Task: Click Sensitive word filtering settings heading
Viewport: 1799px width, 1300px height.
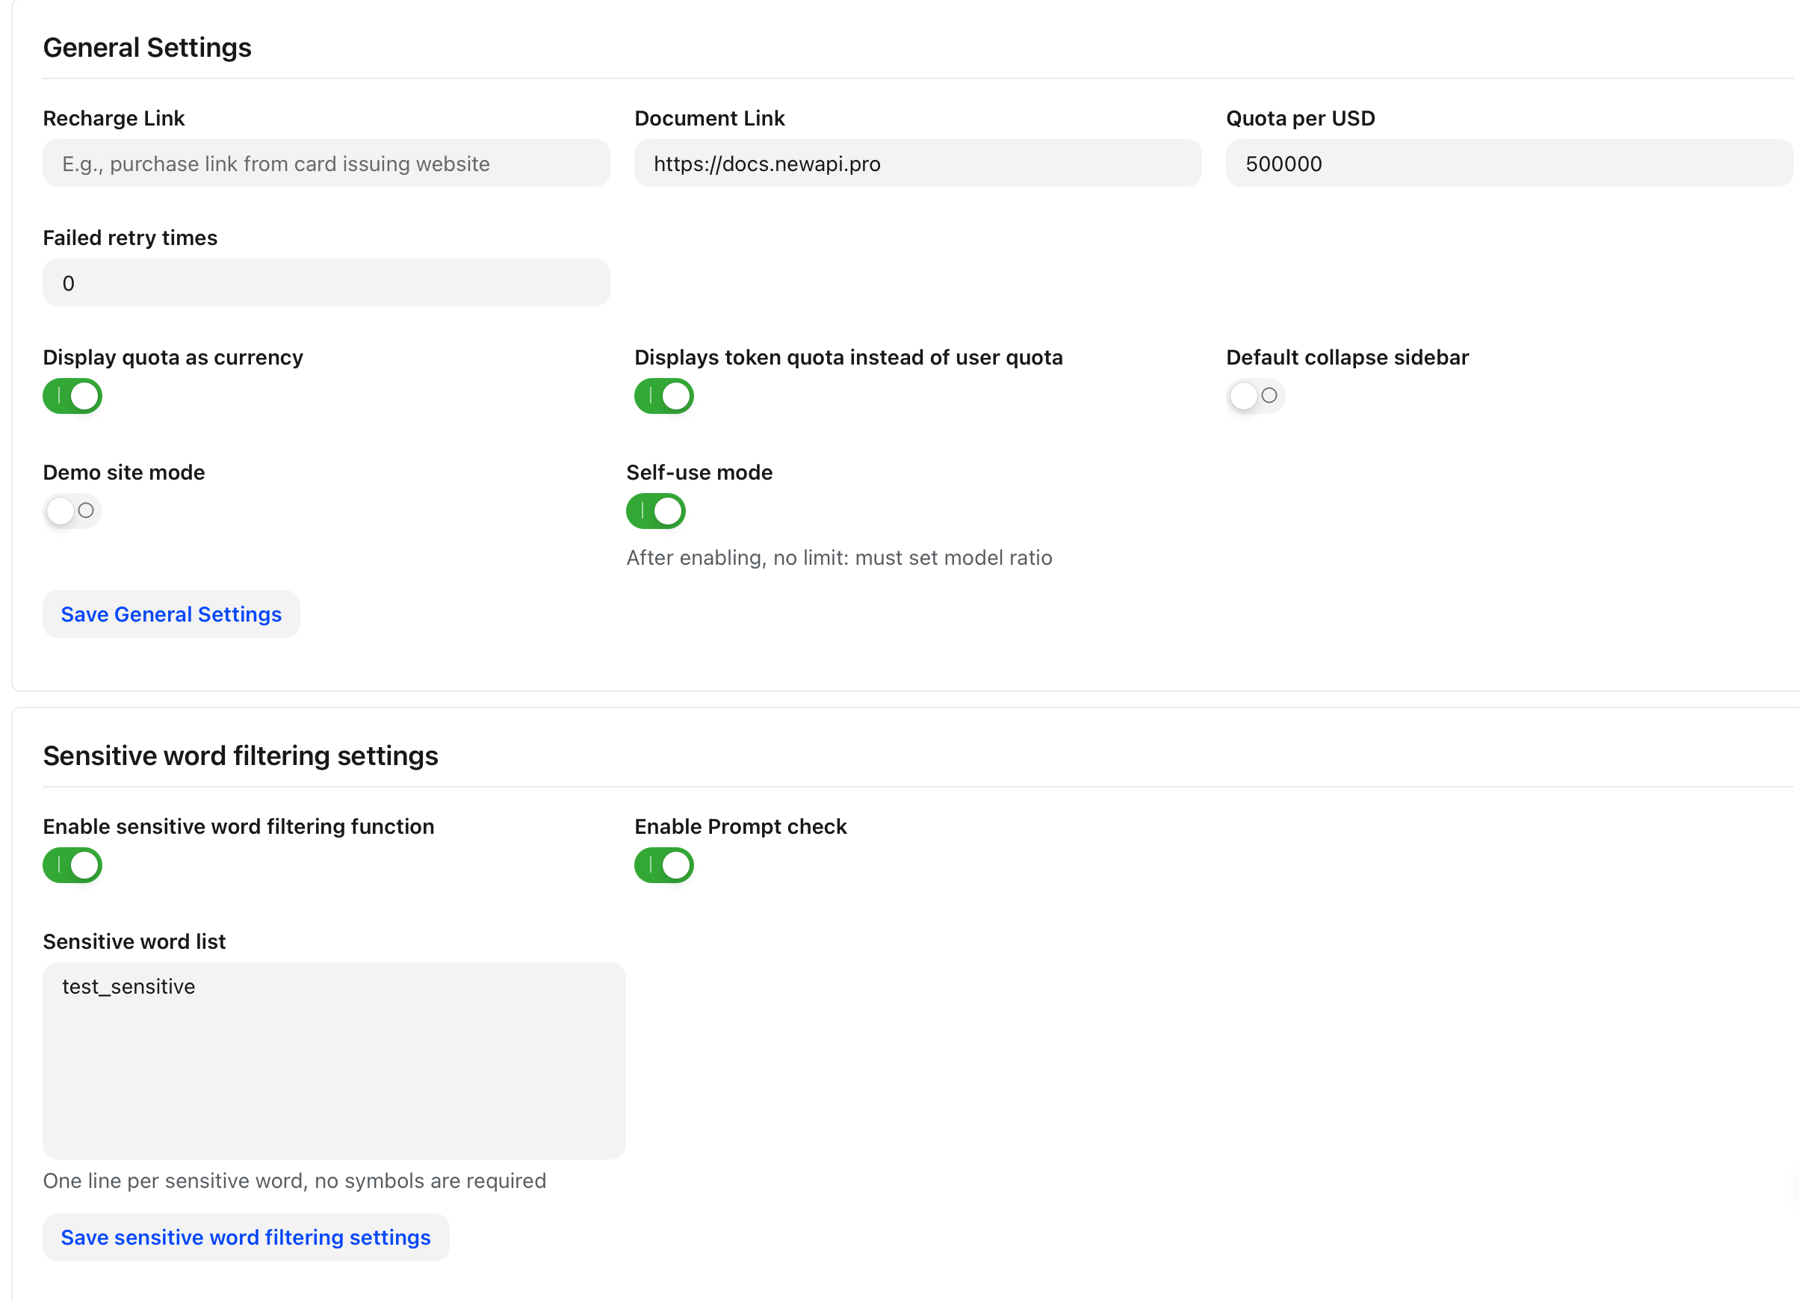Action: pos(241,756)
